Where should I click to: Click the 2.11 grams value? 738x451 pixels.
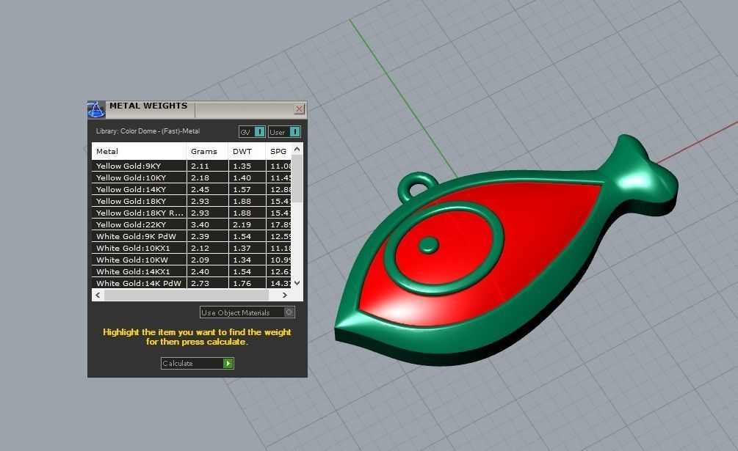pyautogui.click(x=200, y=166)
